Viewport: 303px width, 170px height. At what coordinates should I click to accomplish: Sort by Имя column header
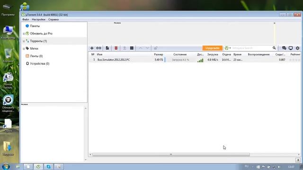click(99, 55)
